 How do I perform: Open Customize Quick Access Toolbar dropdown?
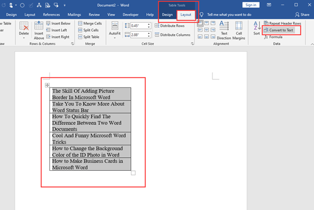tap(65, 6)
